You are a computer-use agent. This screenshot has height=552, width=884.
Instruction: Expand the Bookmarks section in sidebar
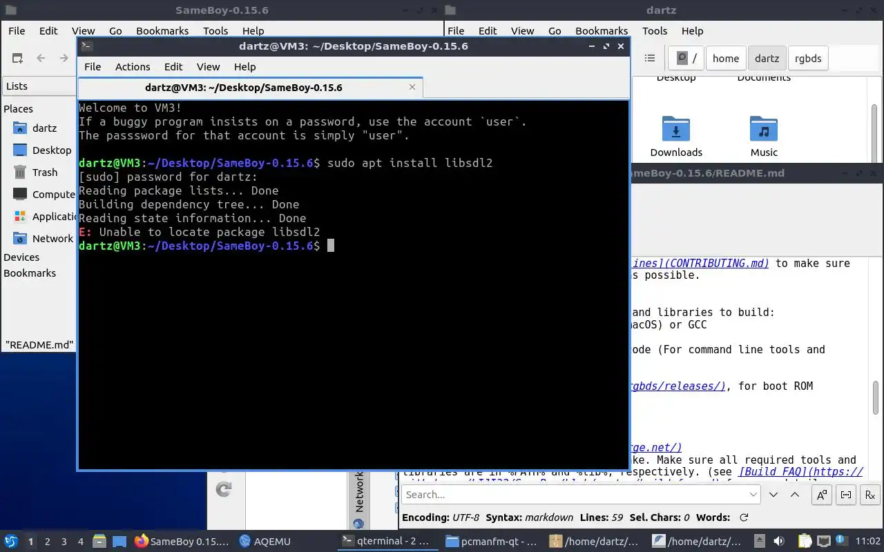tap(30, 273)
